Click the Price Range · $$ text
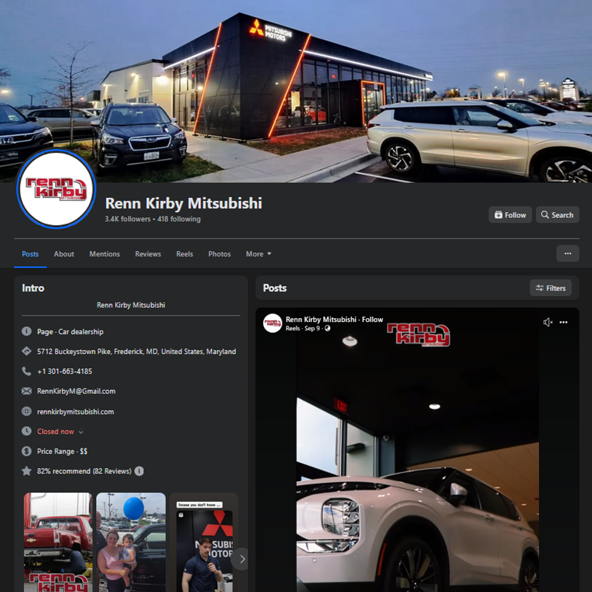Viewport: 592px width, 592px height. click(62, 451)
